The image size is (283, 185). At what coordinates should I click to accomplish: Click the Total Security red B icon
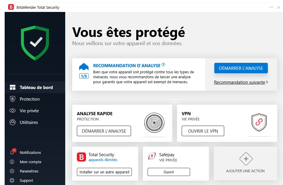[x=82, y=157]
